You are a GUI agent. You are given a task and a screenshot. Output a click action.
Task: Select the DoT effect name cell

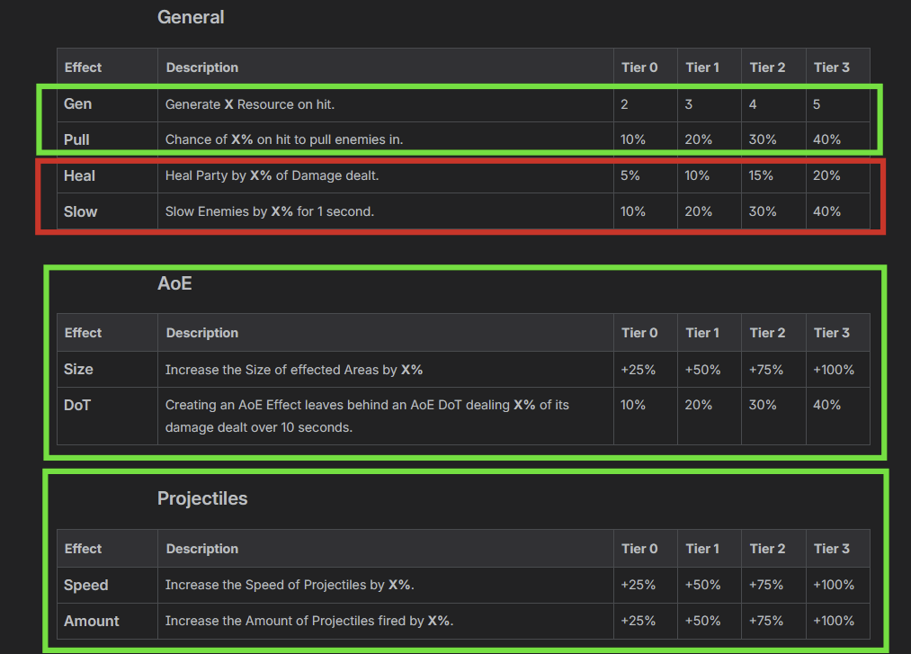click(77, 406)
